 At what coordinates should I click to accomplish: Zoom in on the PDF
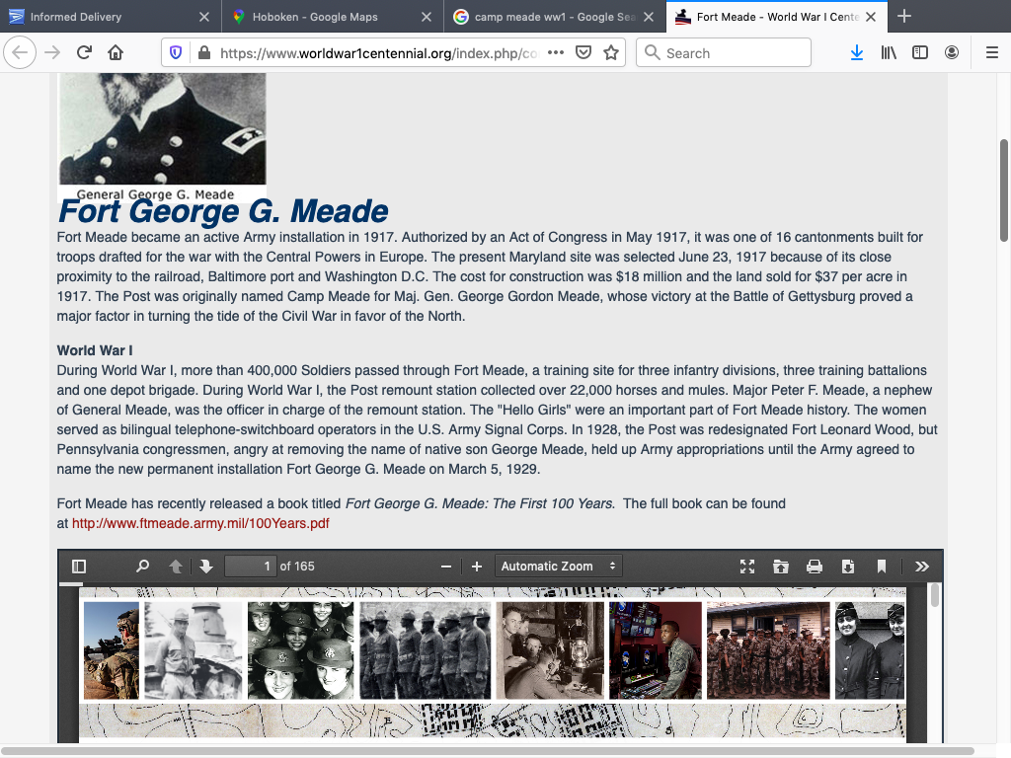coord(477,567)
